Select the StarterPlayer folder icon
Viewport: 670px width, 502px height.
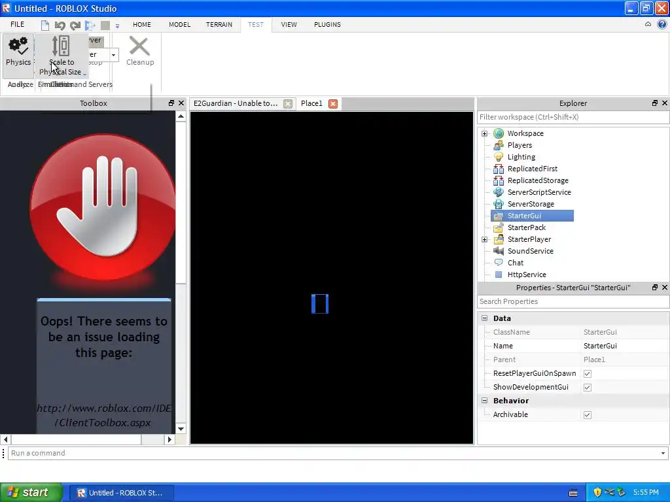coord(498,239)
